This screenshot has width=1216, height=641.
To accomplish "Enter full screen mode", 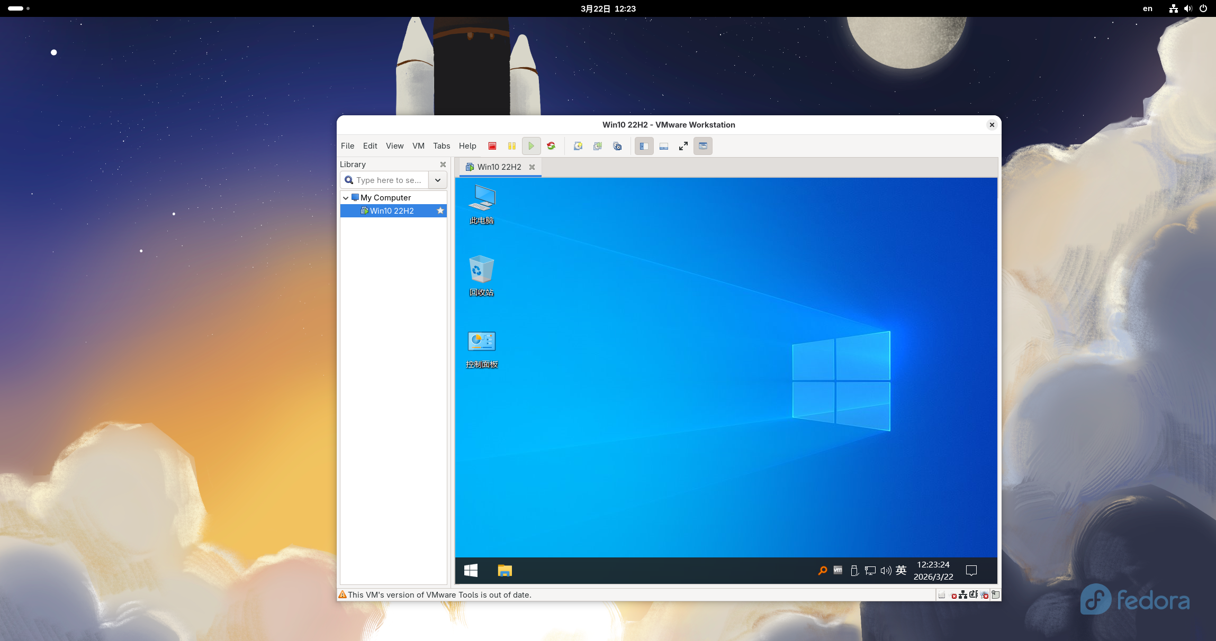I will [x=683, y=146].
